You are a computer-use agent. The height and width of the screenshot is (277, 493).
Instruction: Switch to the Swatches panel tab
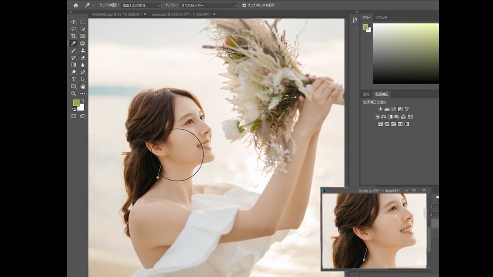381,17
